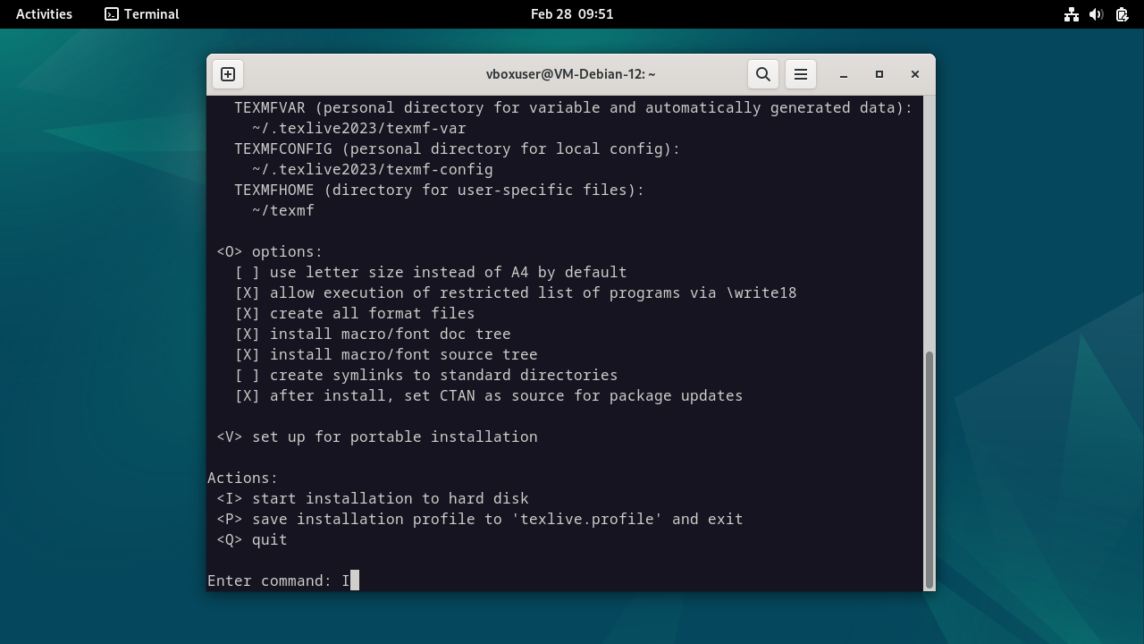Open the network status icon

[x=1072, y=14]
